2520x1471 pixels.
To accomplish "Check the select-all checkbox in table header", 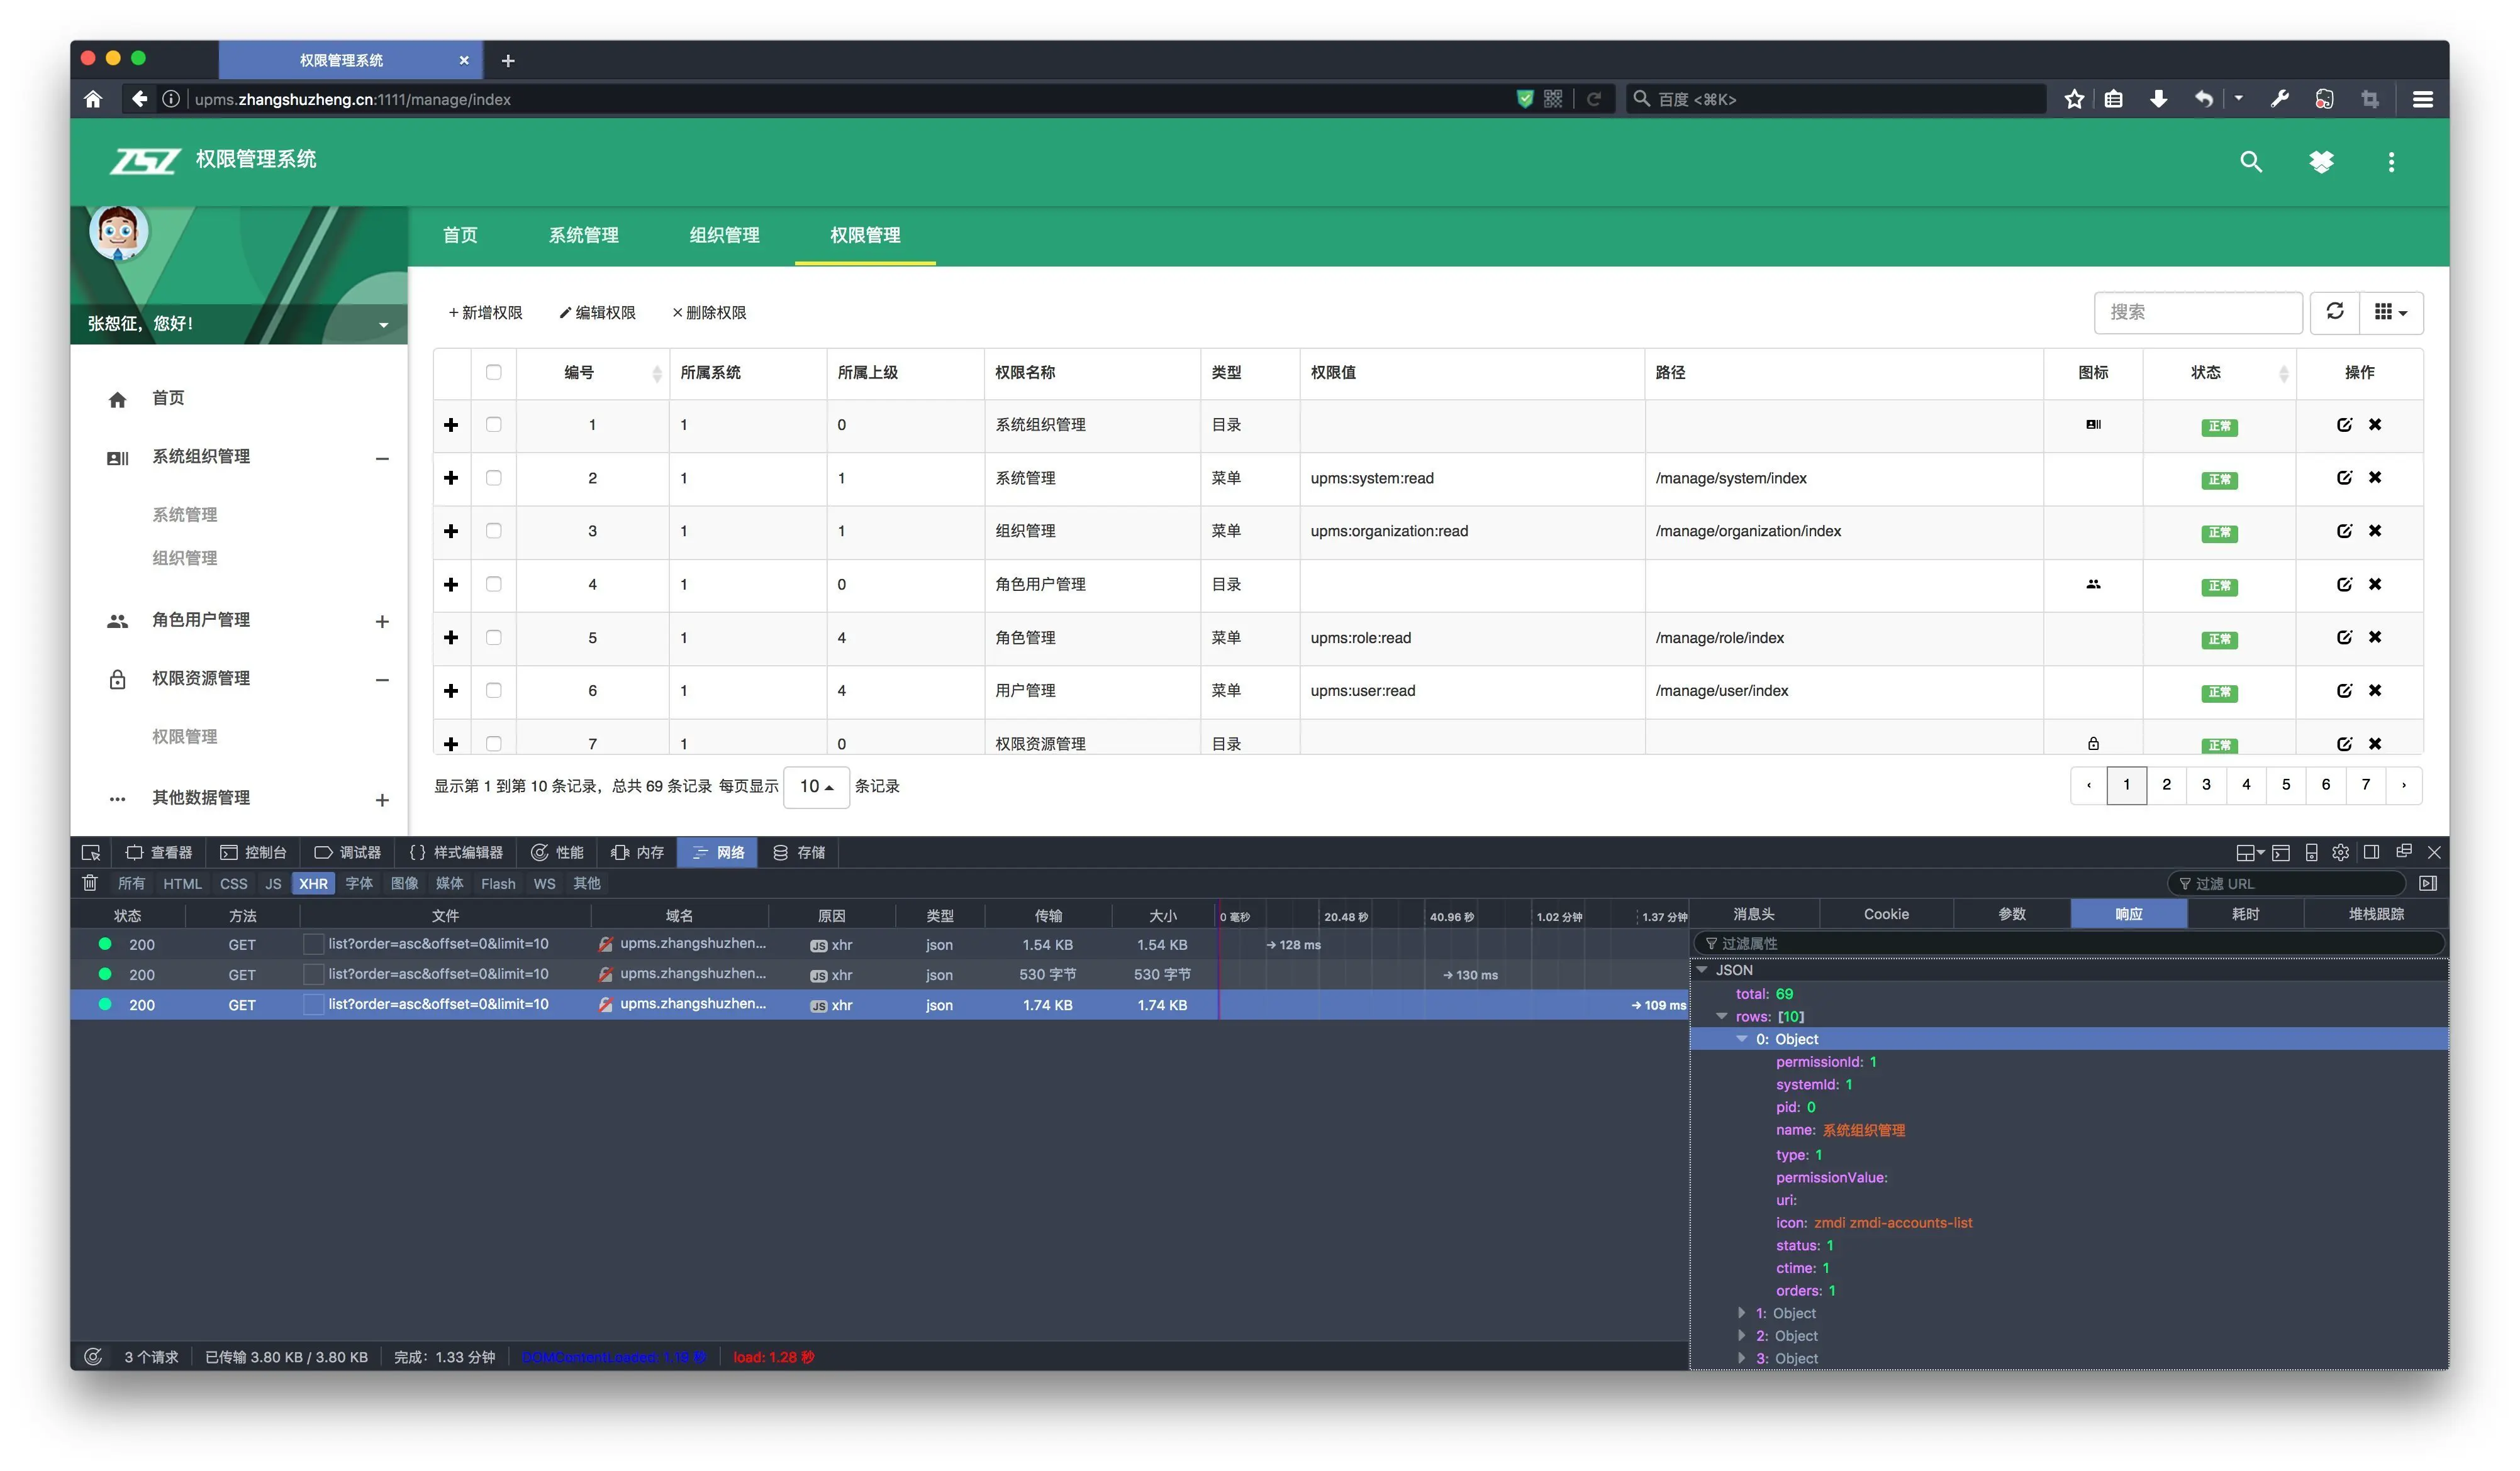I will point(493,372).
